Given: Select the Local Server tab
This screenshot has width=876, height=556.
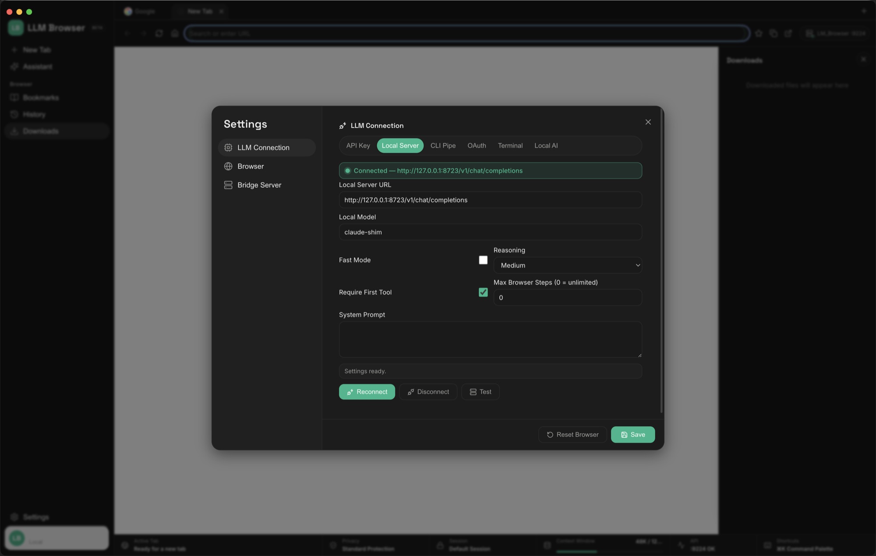Looking at the screenshot, I should click(x=400, y=145).
